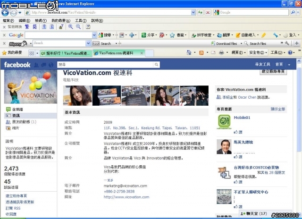Click the Google toolbar highlighter pen icon
The width and height of the screenshot is (302, 219).
coord(263,35)
